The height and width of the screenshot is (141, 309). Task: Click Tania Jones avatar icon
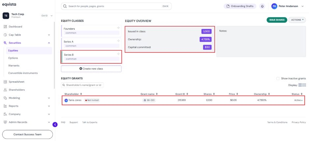click(x=66, y=100)
